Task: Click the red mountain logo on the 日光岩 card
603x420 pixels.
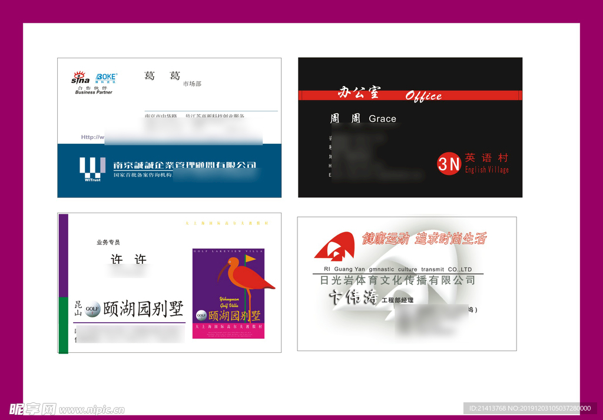Action: pos(334,246)
